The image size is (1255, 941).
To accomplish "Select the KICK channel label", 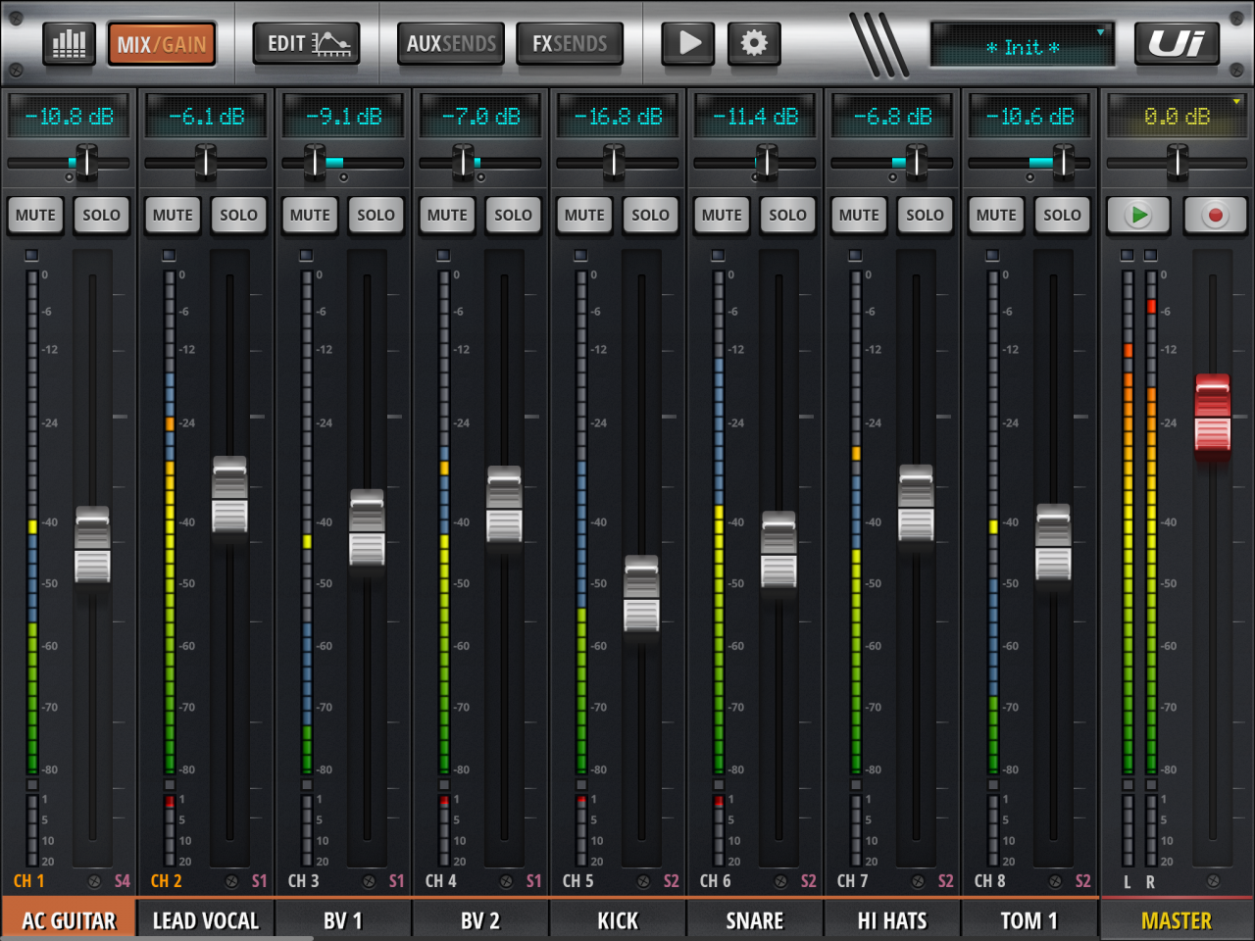I will tap(618, 920).
